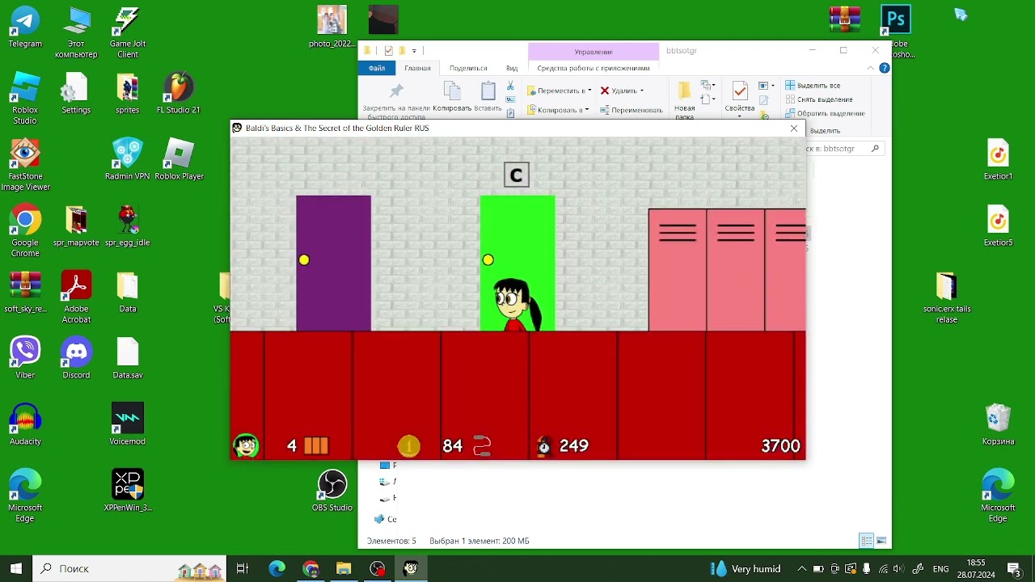Switch Explorer to details list view
Screen dimensions: 1035x582
click(866, 541)
